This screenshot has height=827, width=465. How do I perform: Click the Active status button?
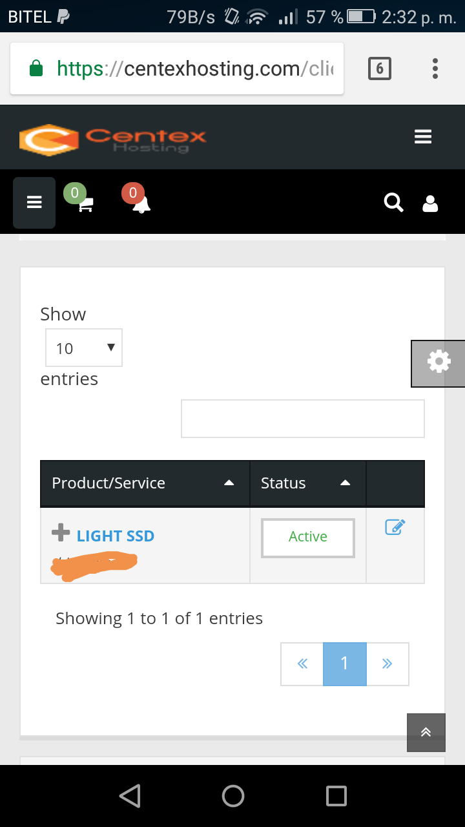point(308,538)
